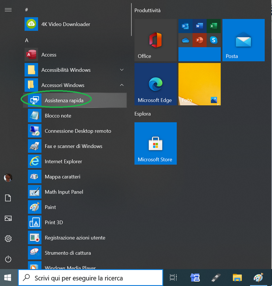Expand the Accessibilità Windows folder chevron
Screen dimensions: 272x286
pyautogui.click(x=122, y=70)
